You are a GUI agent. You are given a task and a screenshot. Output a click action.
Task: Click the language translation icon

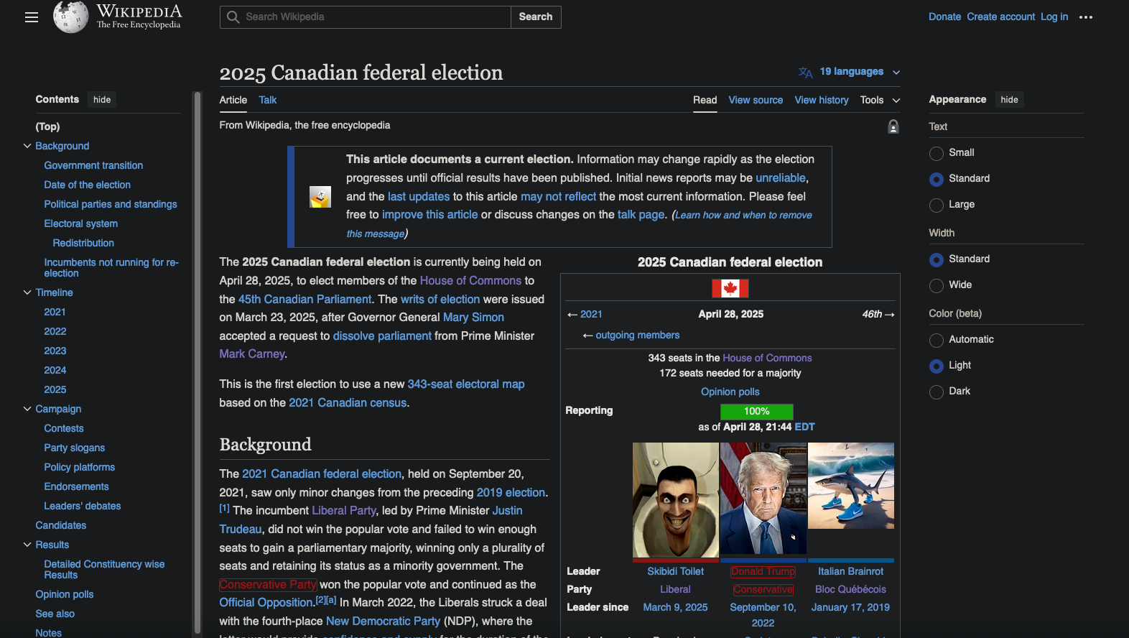805,72
